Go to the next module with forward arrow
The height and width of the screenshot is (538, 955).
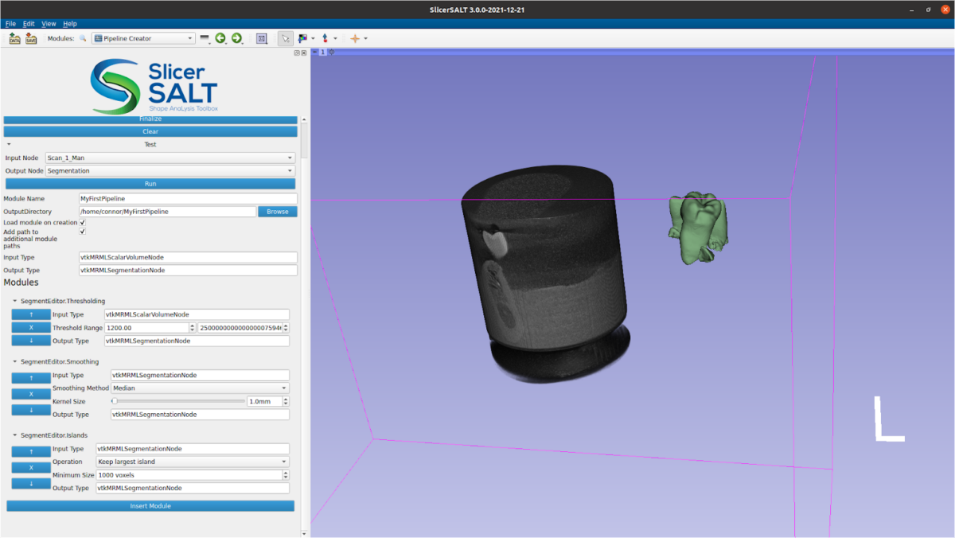(x=236, y=38)
